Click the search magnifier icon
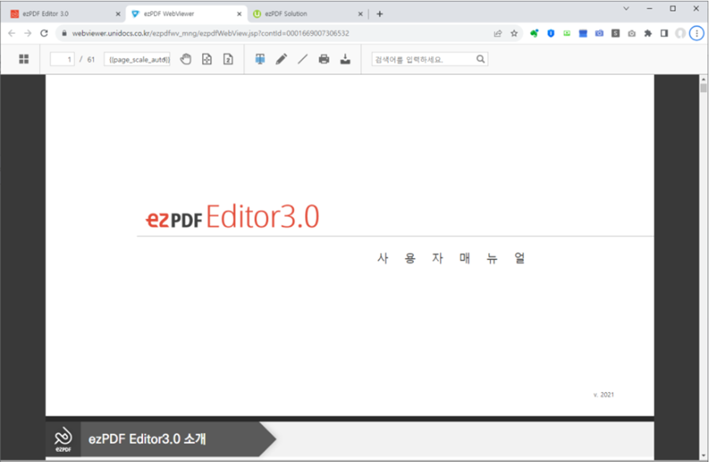The image size is (710, 462). (480, 59)
